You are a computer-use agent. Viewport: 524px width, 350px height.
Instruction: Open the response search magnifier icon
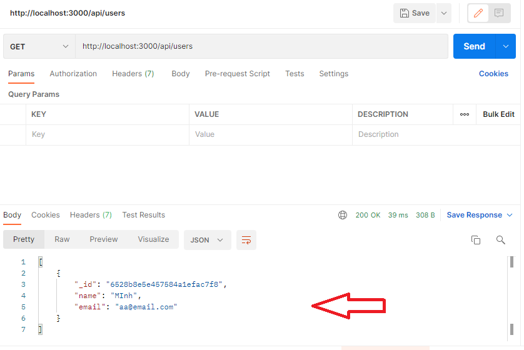[501, 240]
